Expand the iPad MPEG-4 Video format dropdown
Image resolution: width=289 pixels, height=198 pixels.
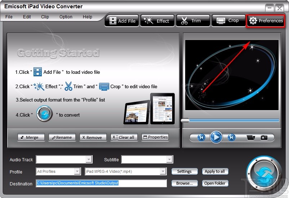[x=163, y=171]
